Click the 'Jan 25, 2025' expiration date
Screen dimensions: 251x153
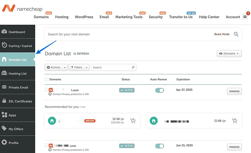point(184,145)
